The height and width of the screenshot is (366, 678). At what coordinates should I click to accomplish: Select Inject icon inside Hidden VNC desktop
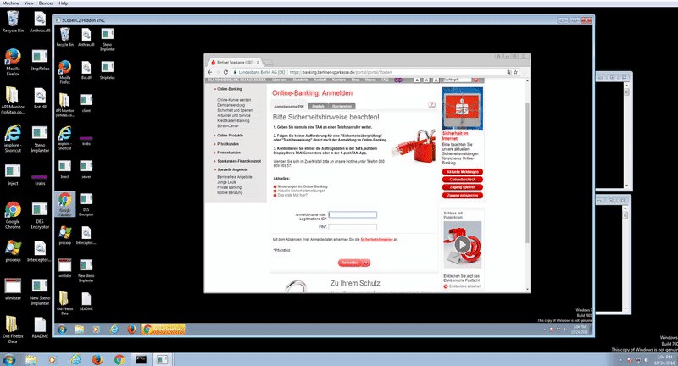(x=65, y=169)
